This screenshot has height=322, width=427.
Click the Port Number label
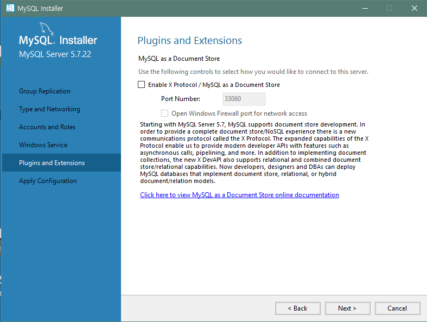[x=181, y=99]
